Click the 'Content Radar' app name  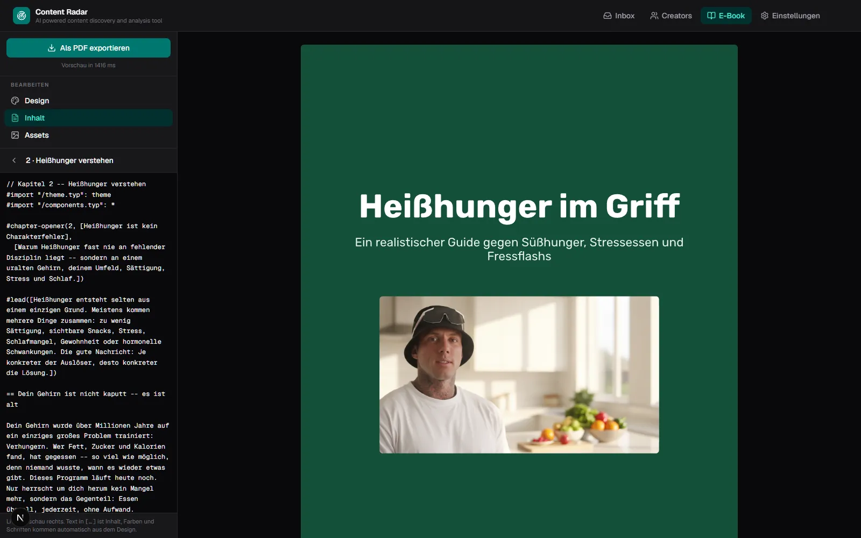[x=61, y=12]
